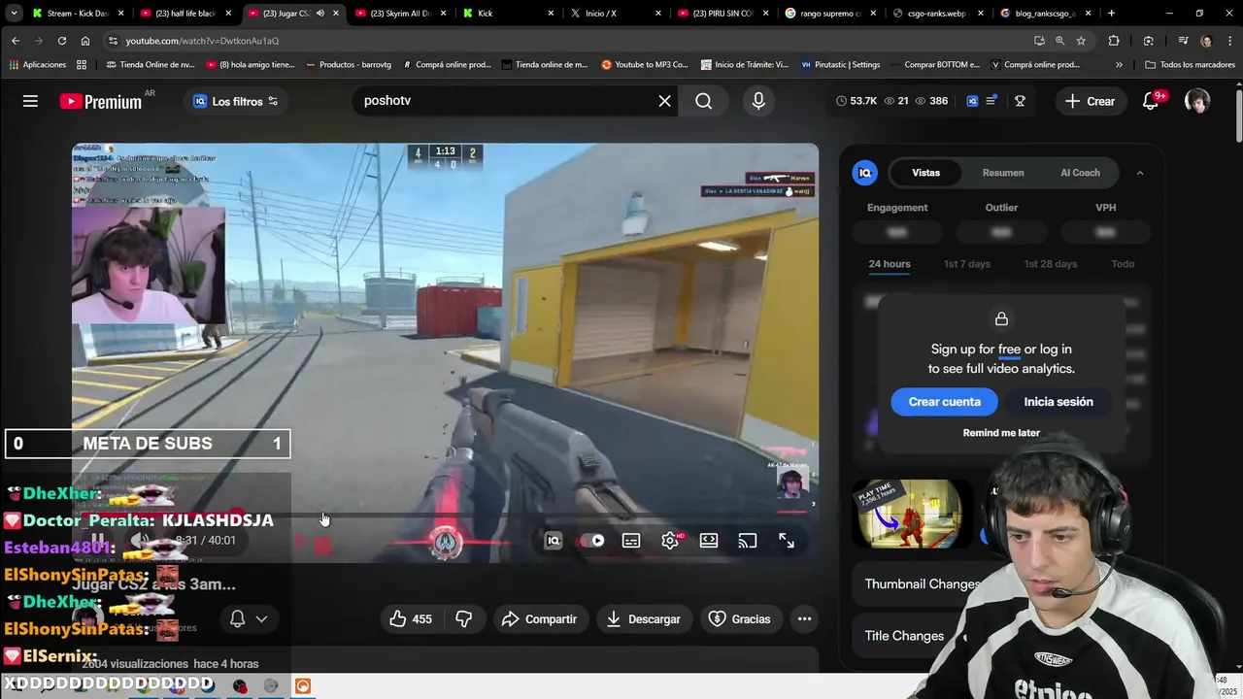
Task: Click page vertical scrollbar
Action: [1238, 116]
